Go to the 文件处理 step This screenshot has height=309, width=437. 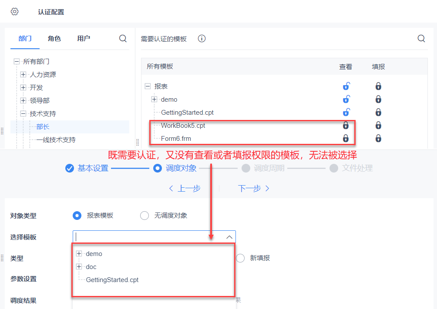click(357, 168)
